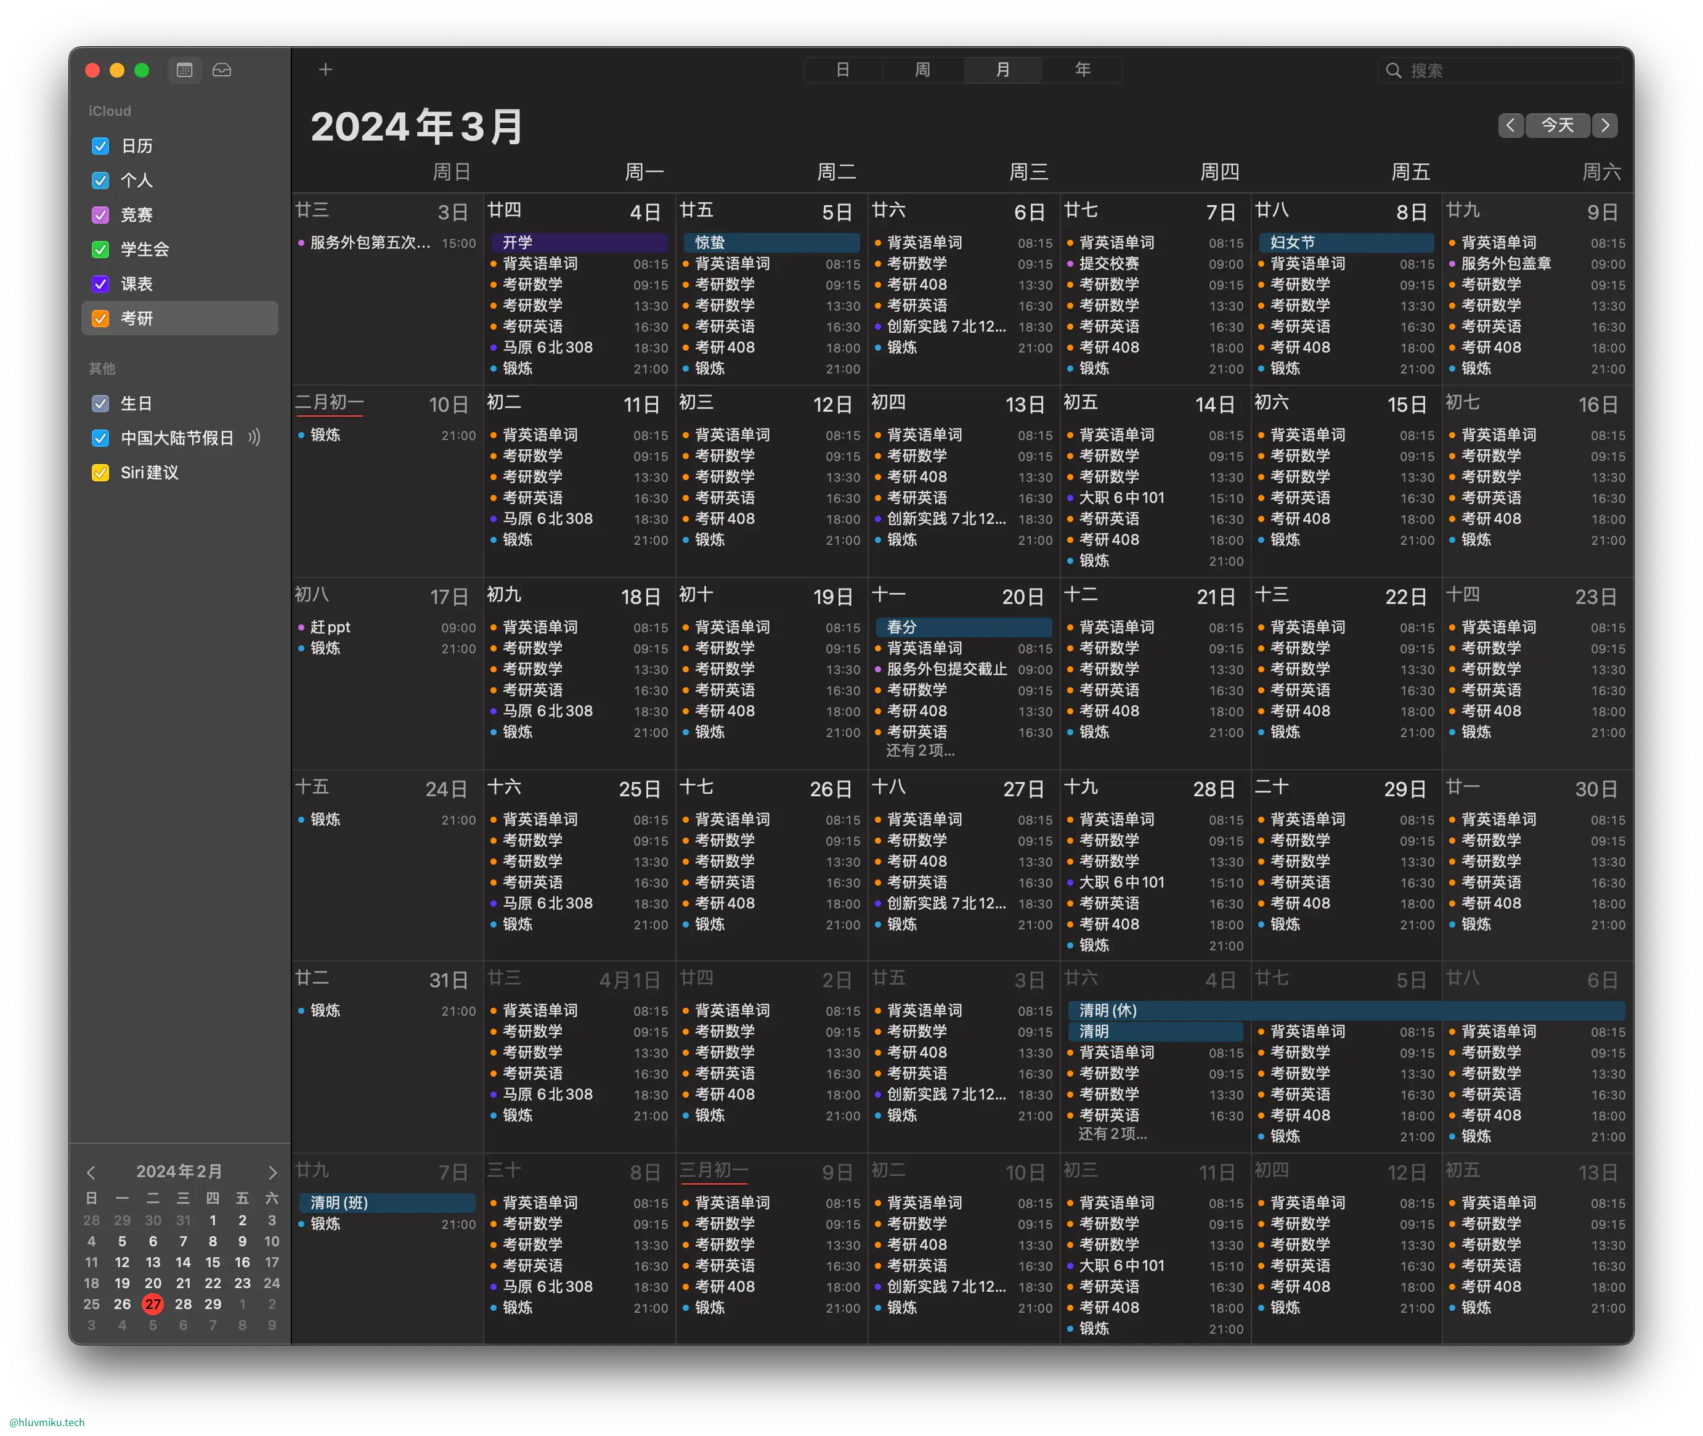Toggle the 生日 calendar checkbox
This screenshot has width=1703, height=1436.
101,404
